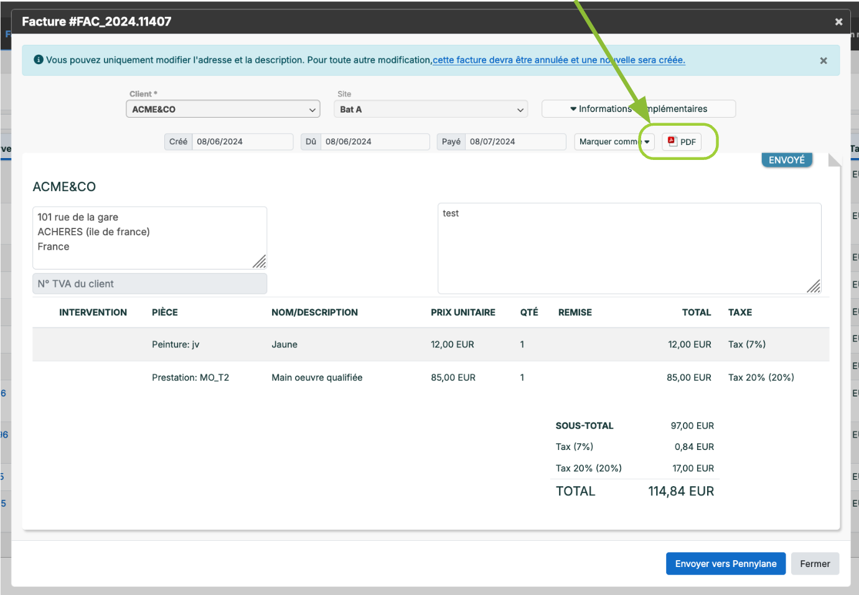Click the 17,00 EUR tax amount
Image resolution: width=859 pixels, height=595 pixels.
point(693,468)
